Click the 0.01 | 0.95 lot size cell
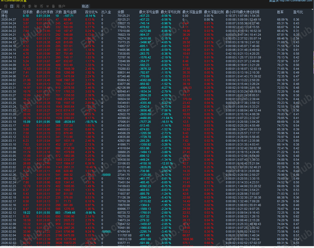The image size is (314, 248). (43, 122)
